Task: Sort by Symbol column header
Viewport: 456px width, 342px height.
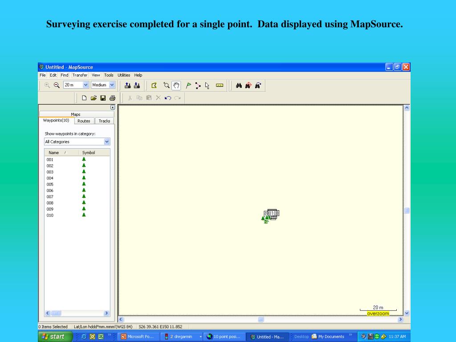Action: [x=94, y=153]
